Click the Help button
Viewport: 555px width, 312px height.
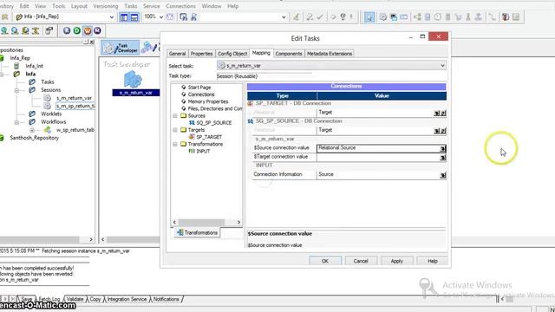point(433,261)
